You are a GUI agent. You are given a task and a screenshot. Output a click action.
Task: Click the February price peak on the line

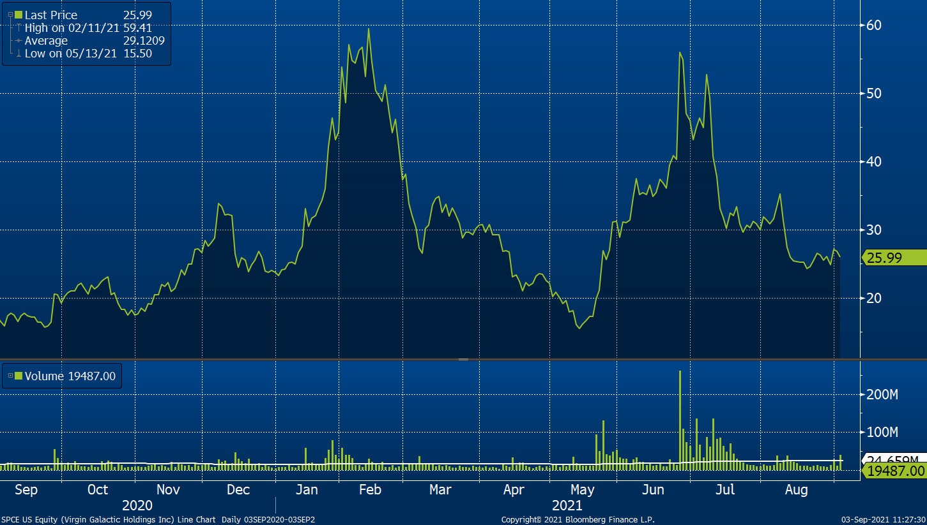(x=369, y=29)
